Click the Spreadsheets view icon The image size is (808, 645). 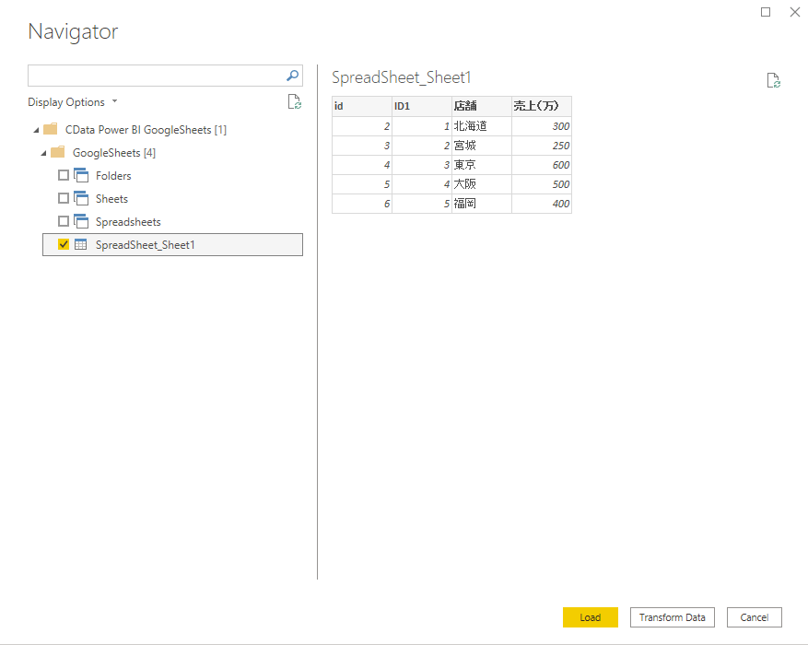(81, 221)
